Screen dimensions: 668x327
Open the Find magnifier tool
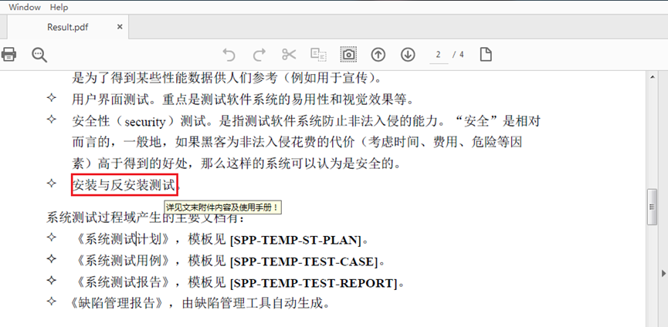coord(39,55)
